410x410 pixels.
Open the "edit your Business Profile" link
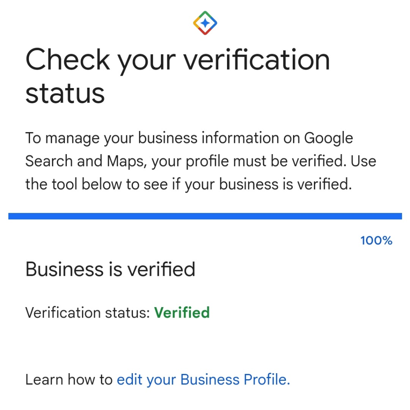coord(203,379)
